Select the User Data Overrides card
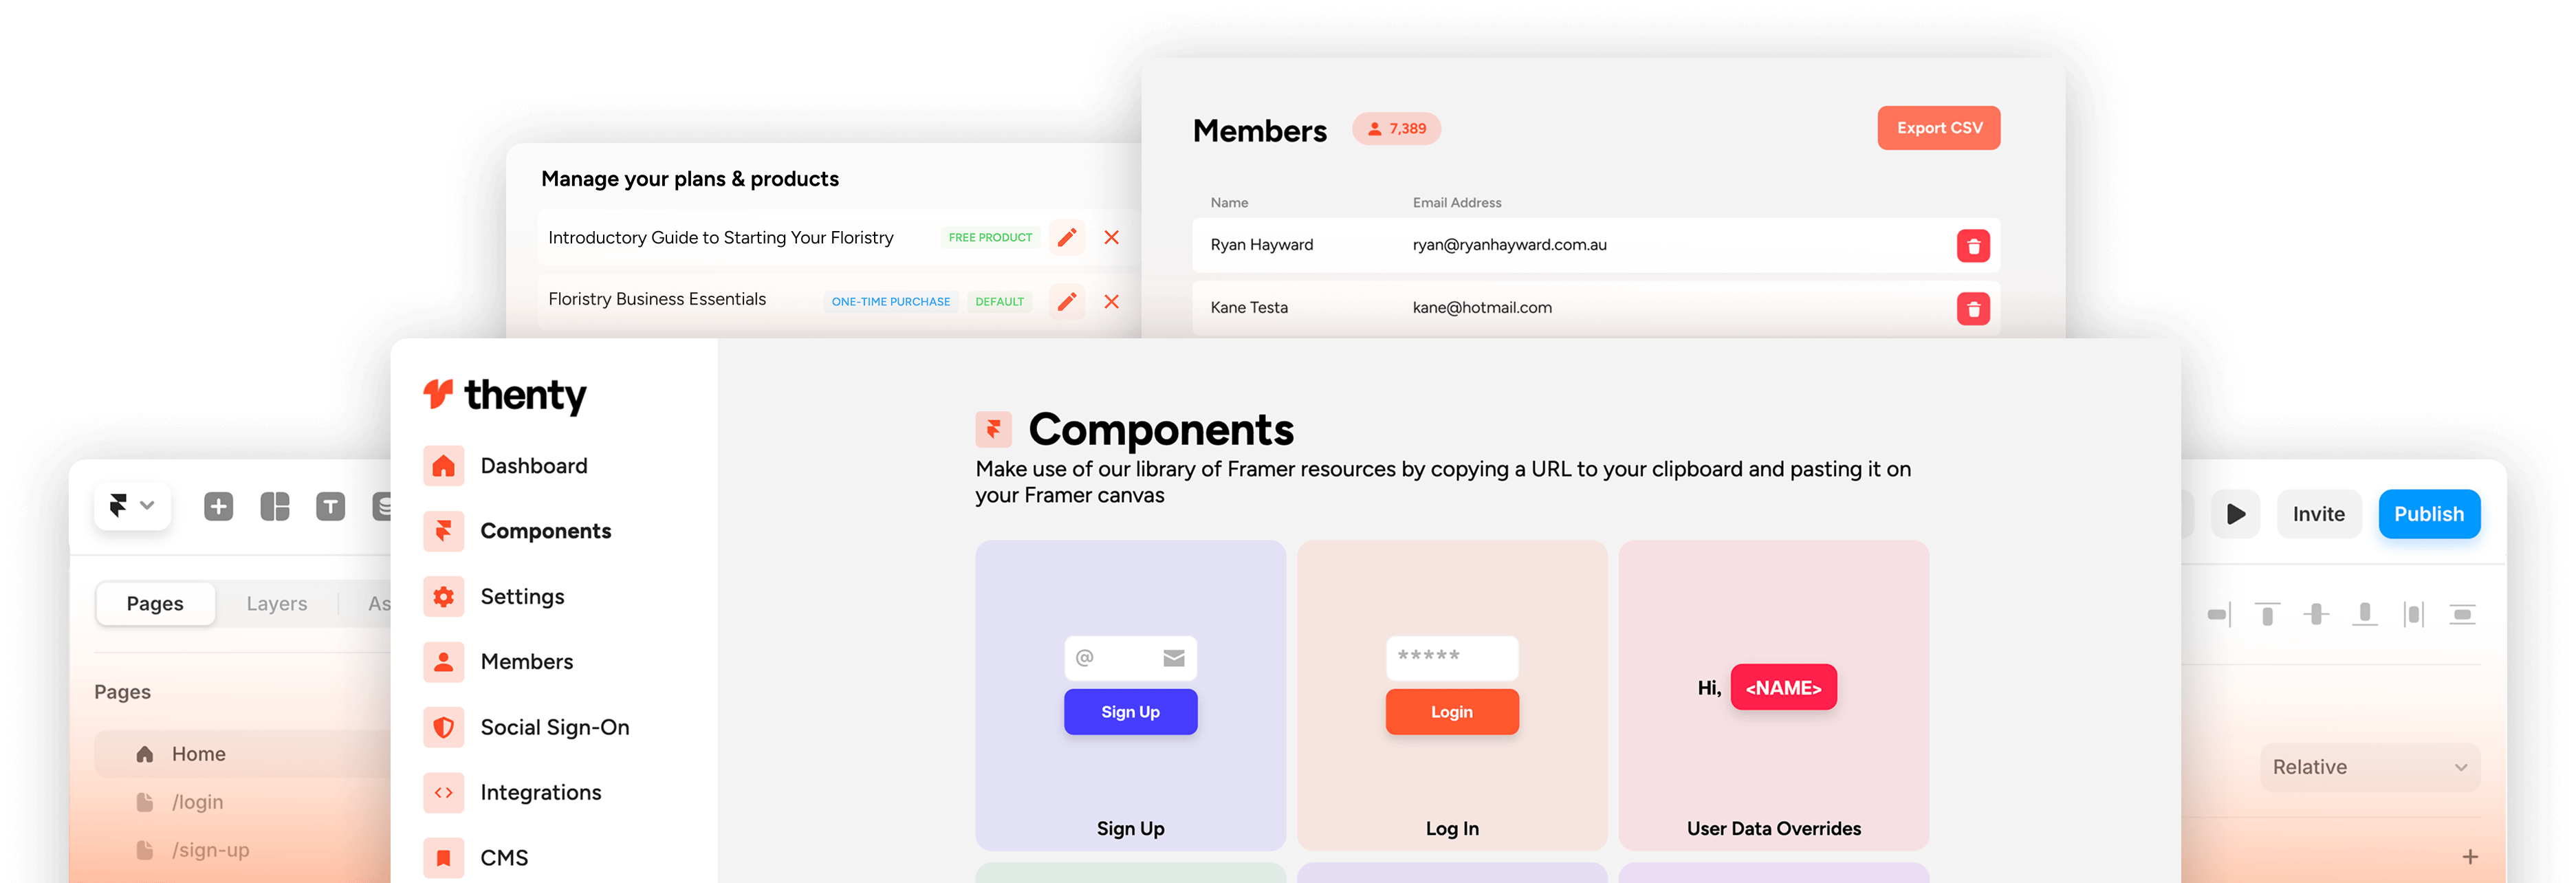The height and width of the screenshot is (883, 2576). pos(1774,696)
